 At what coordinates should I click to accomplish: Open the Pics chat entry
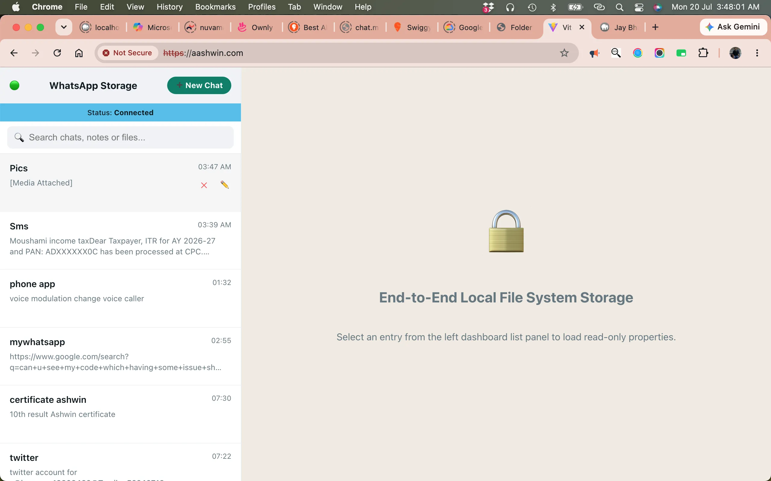(x=120, y=183)
